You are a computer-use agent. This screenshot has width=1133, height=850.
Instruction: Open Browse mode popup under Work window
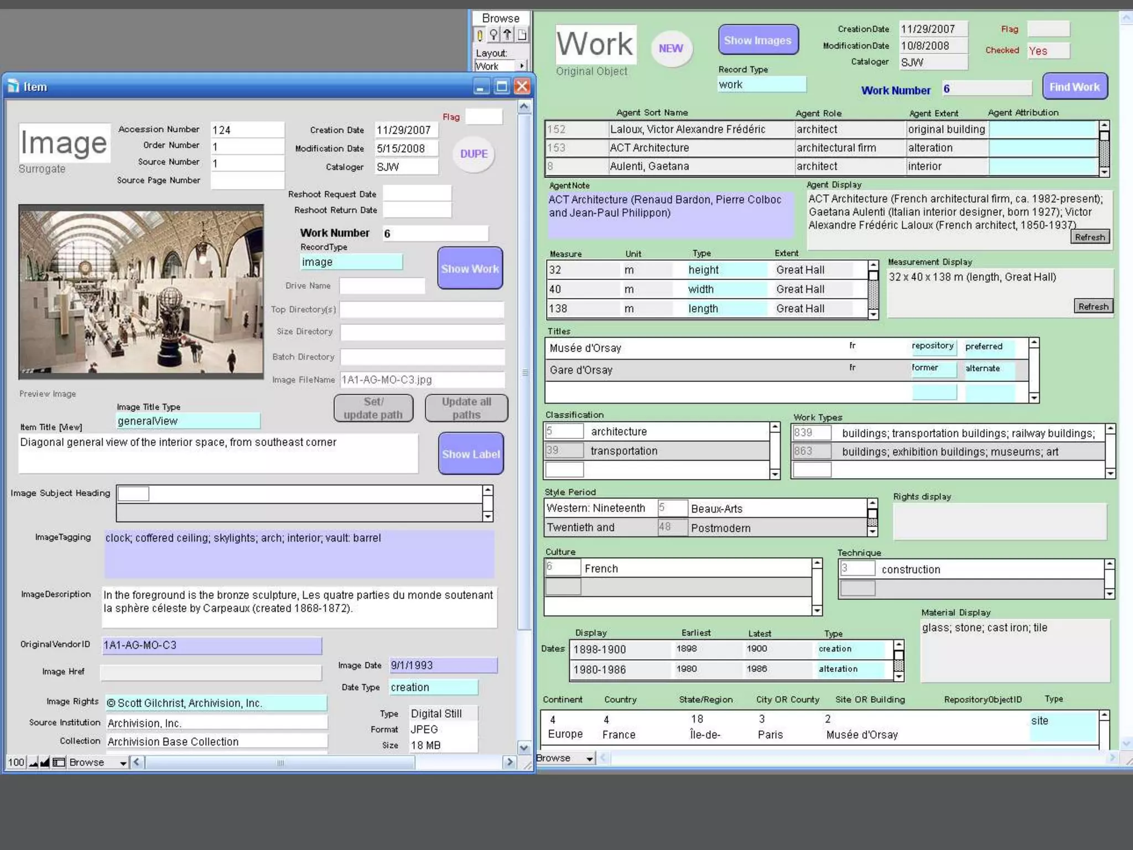tap(565, 758)
